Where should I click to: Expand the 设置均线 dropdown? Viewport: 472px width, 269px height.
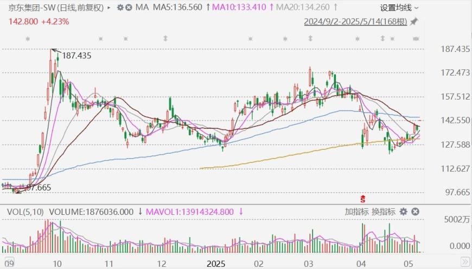click(399, 8)
